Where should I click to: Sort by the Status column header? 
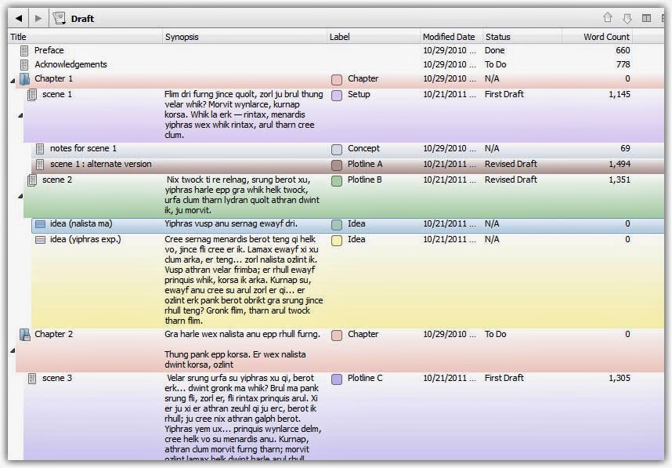522,37
